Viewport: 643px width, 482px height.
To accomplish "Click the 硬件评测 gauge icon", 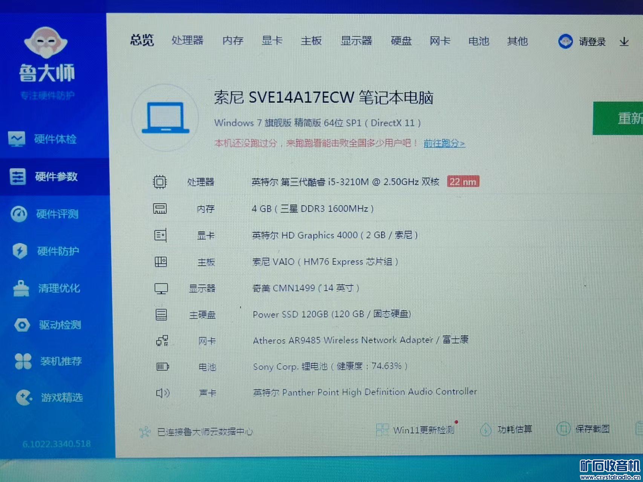I will click(19, 214).
